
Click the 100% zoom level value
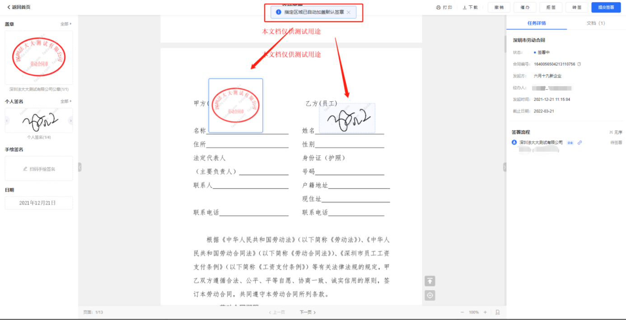[x=474, y=312]
